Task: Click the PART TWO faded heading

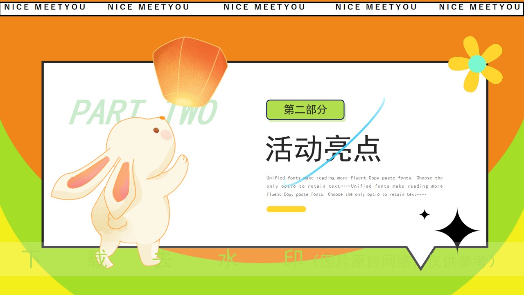Action: click(143, 113)
